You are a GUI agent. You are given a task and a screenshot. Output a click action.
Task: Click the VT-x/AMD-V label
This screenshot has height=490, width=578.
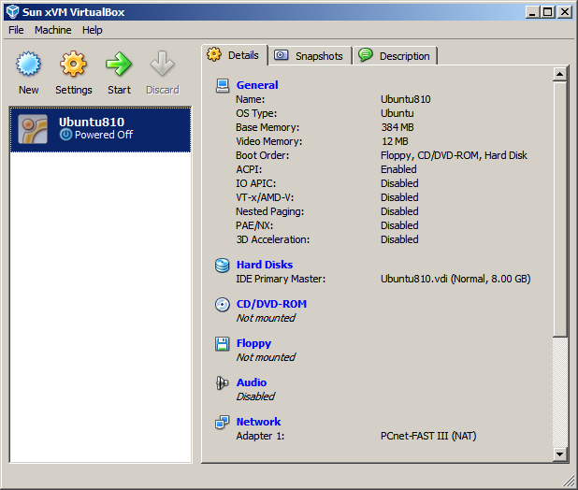click(x=265, y=198)
